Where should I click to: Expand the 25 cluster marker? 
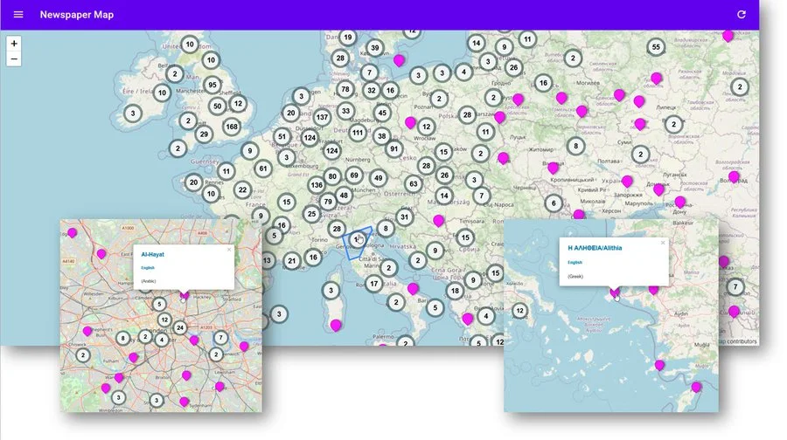coord(311,214)
